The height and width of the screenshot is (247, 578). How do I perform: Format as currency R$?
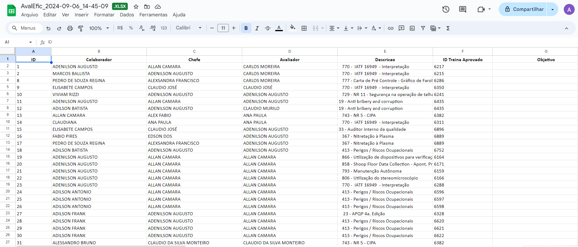click(x=120, y=28)
